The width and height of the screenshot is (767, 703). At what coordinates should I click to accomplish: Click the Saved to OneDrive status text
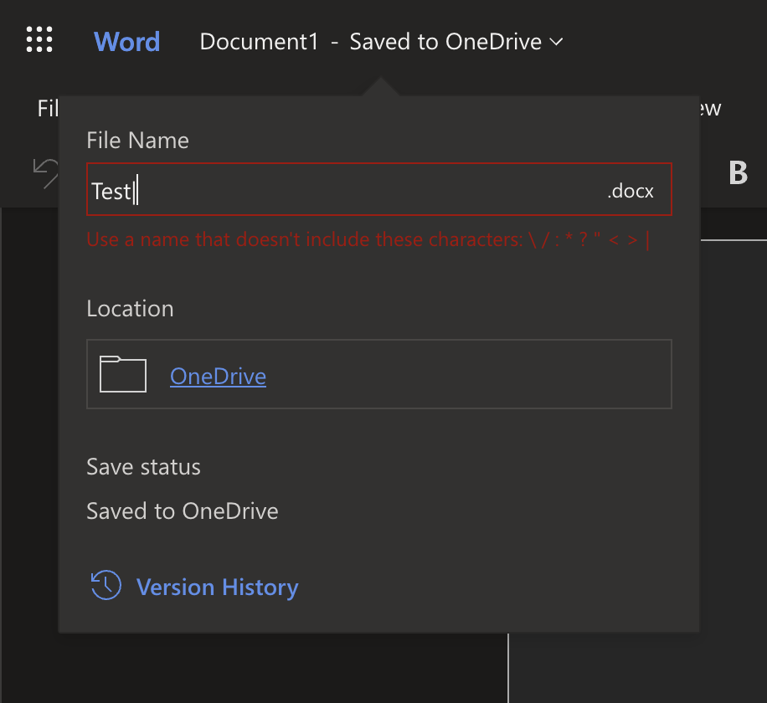click(x=183, y=511)
